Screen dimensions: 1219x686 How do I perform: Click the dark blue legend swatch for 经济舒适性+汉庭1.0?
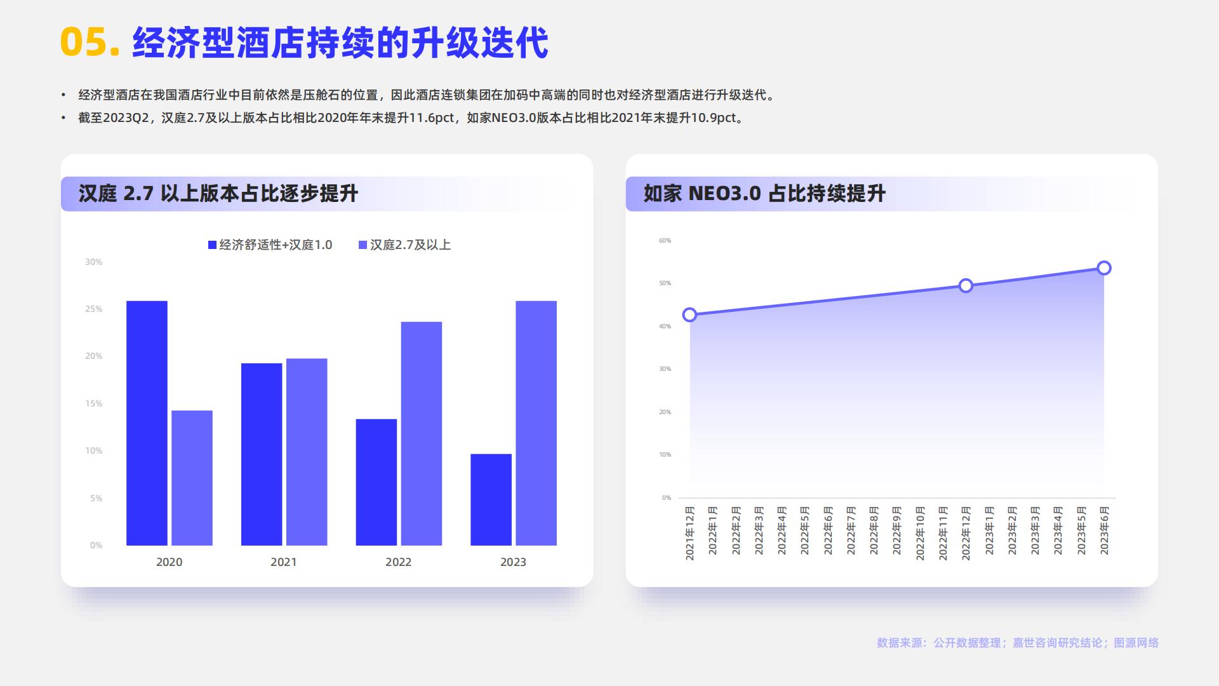coord(212,245)
